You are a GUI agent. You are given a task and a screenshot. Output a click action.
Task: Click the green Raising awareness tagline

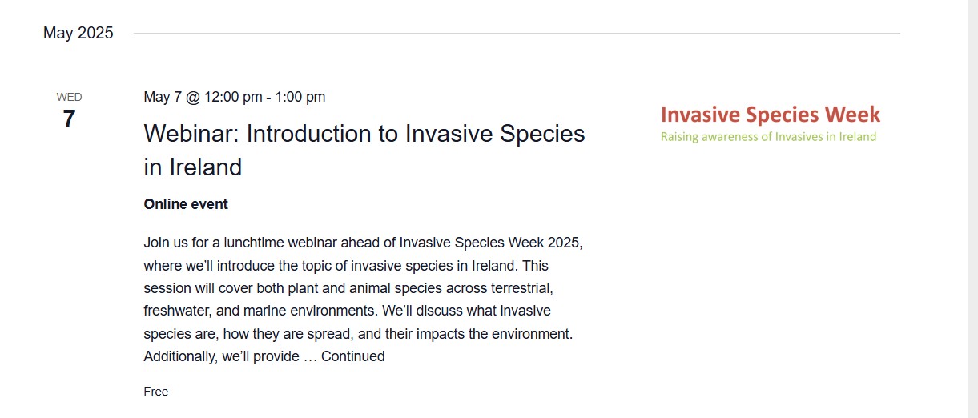coord(768,137)
